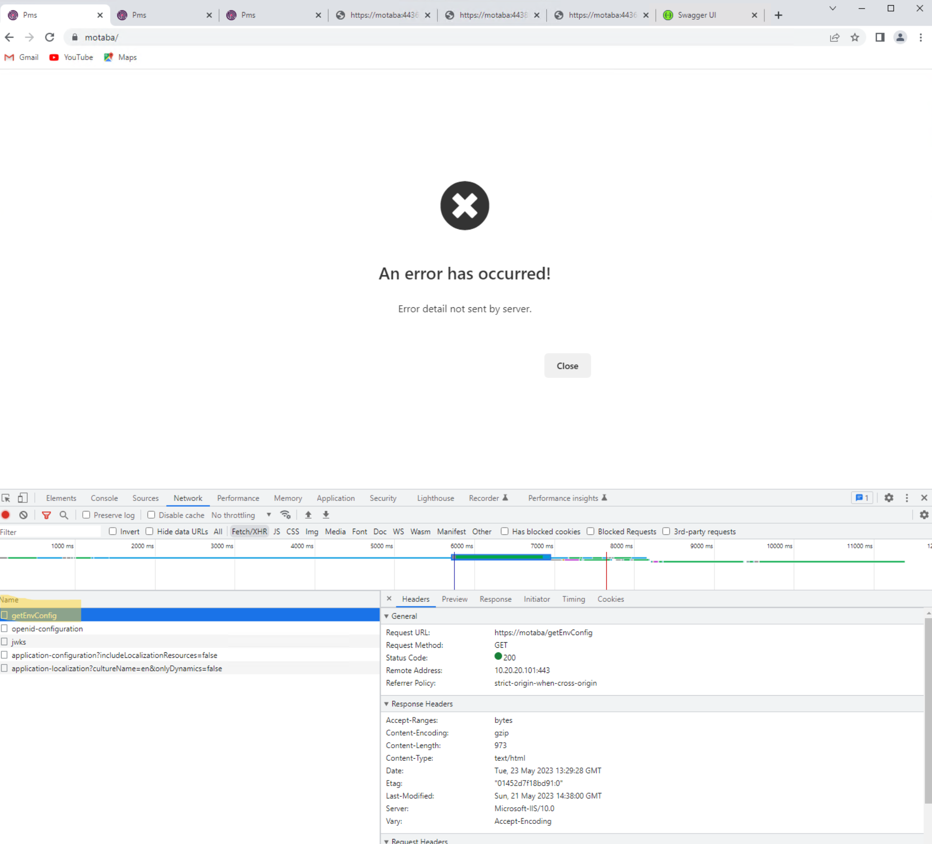Enable the Preserve log checkbox
This screenshot has height=844, width=932.
(86, 515)
